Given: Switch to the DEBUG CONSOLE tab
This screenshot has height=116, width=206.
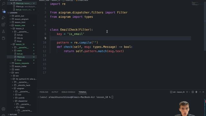Looking at the screenshot, I should [68, 92].
